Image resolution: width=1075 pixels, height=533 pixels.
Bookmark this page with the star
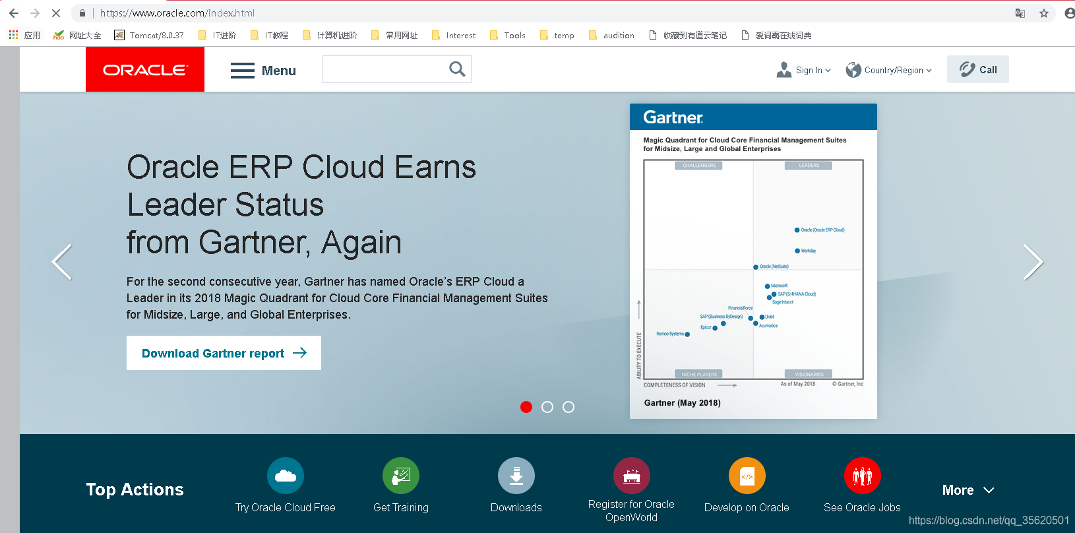click(1044, 13)
